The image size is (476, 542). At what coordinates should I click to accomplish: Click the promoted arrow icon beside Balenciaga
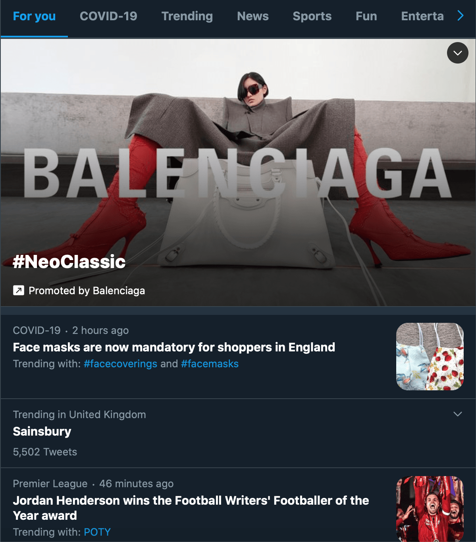[x=19, y=291]
